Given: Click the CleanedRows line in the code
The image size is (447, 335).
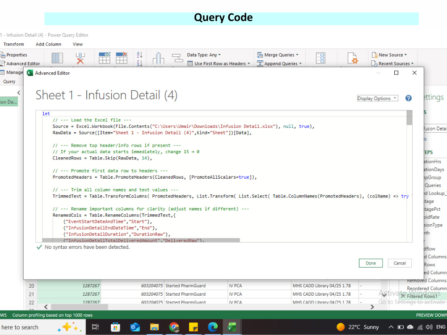Looking at the screenshot, I should click(102, 158).
